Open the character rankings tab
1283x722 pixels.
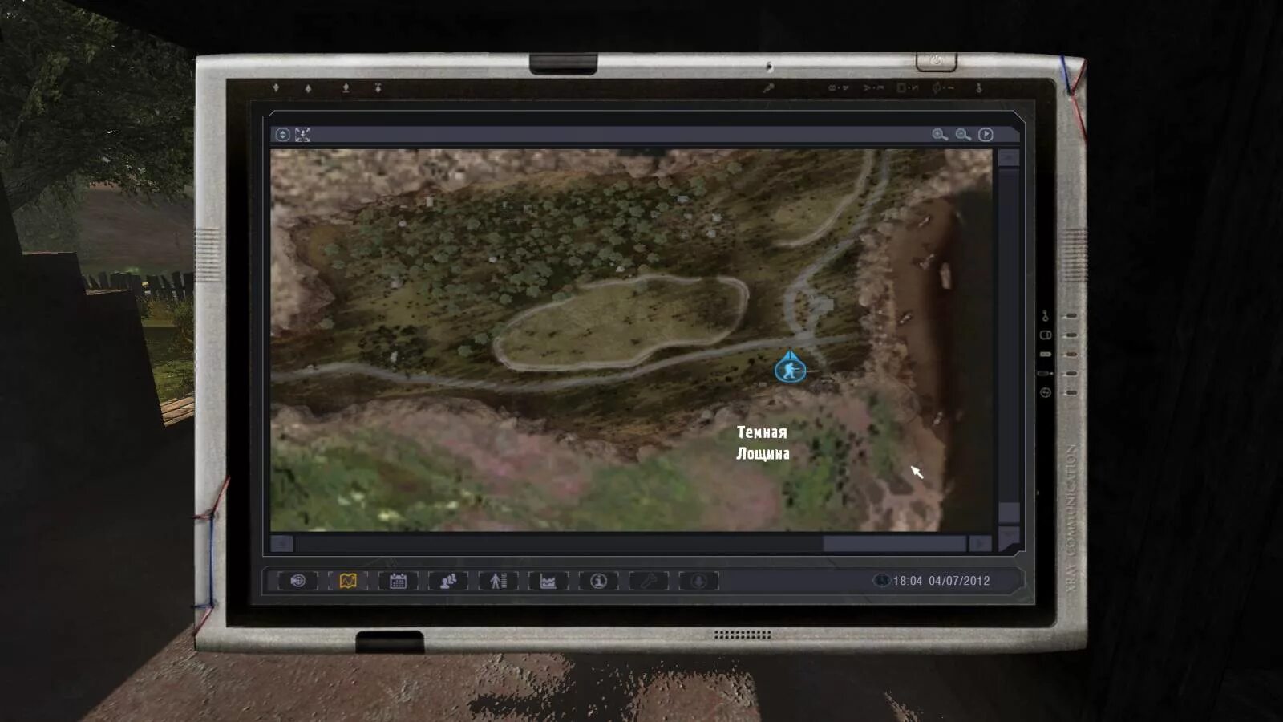click(498, 581)
